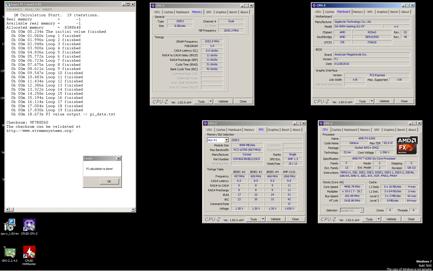Click the Loop 19 finished line
433x271 pixels.
click(47, 110)
